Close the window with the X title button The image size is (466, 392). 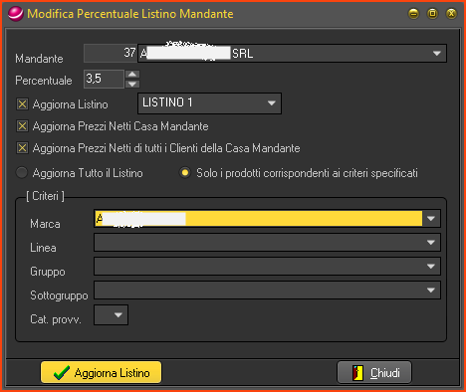(451, 14)
